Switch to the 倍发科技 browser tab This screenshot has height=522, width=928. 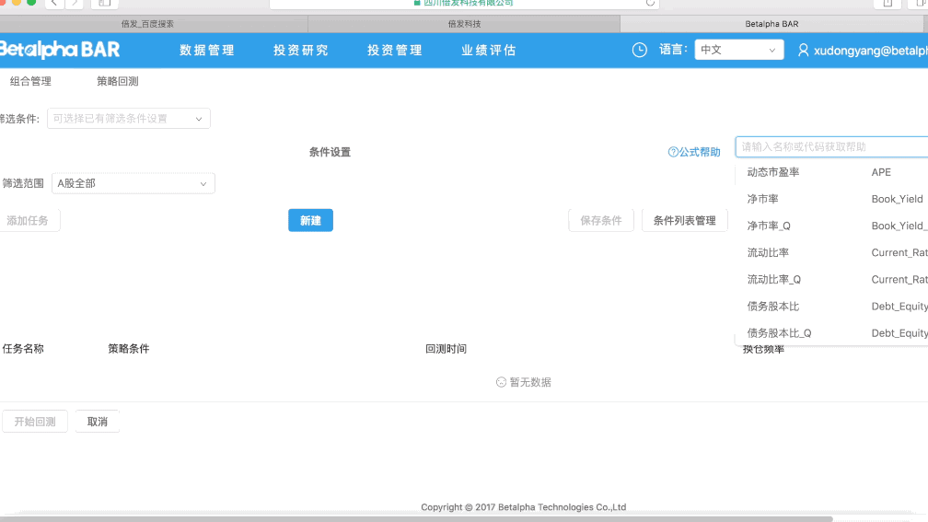point(464,24)
